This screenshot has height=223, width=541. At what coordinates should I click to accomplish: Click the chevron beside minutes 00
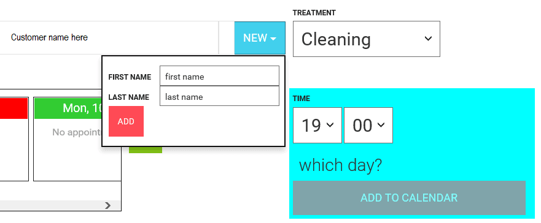[381, 125]
